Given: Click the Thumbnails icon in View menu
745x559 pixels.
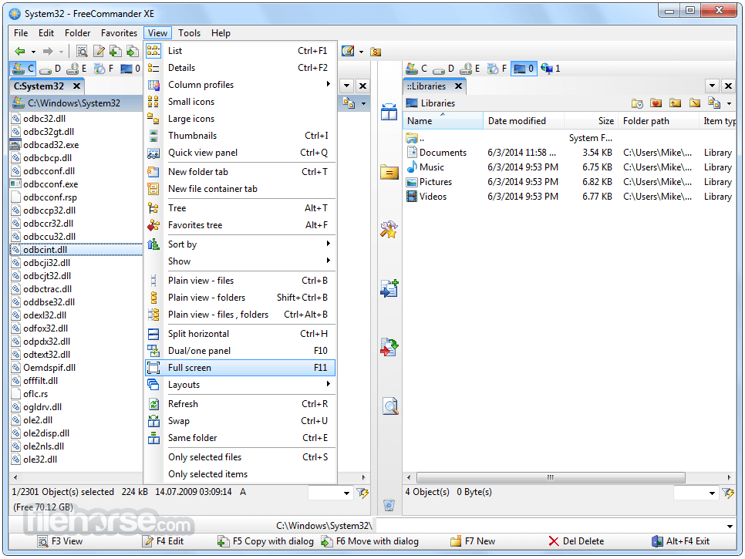Looking at the screenshot, I should click(153, 136).
